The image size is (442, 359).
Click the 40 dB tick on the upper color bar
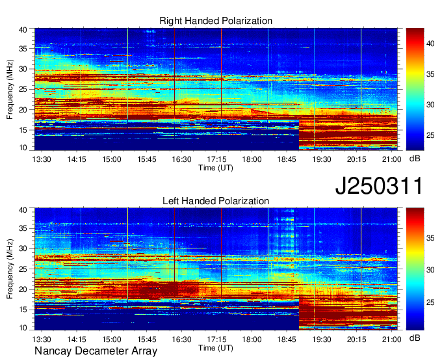(430, 44)
